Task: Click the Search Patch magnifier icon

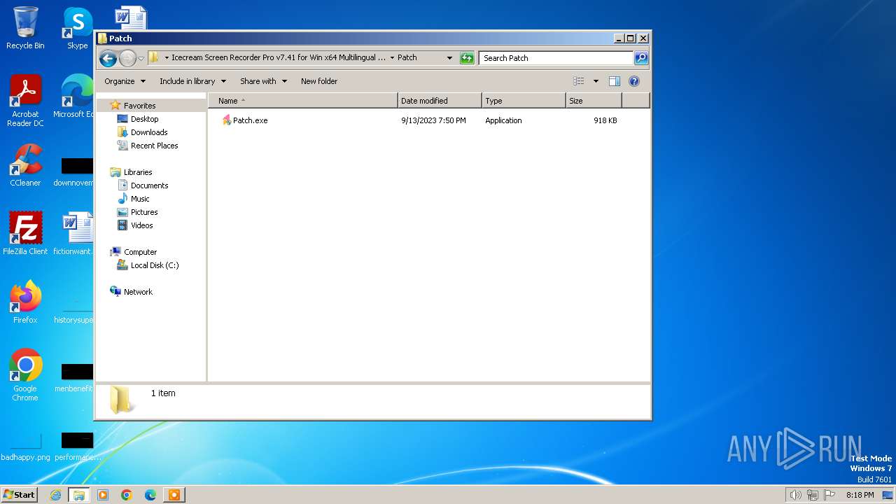Action: (x=640, y=58)
